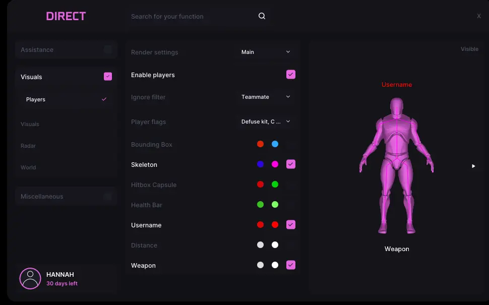Click the DIRECT logo

(66, 16)
